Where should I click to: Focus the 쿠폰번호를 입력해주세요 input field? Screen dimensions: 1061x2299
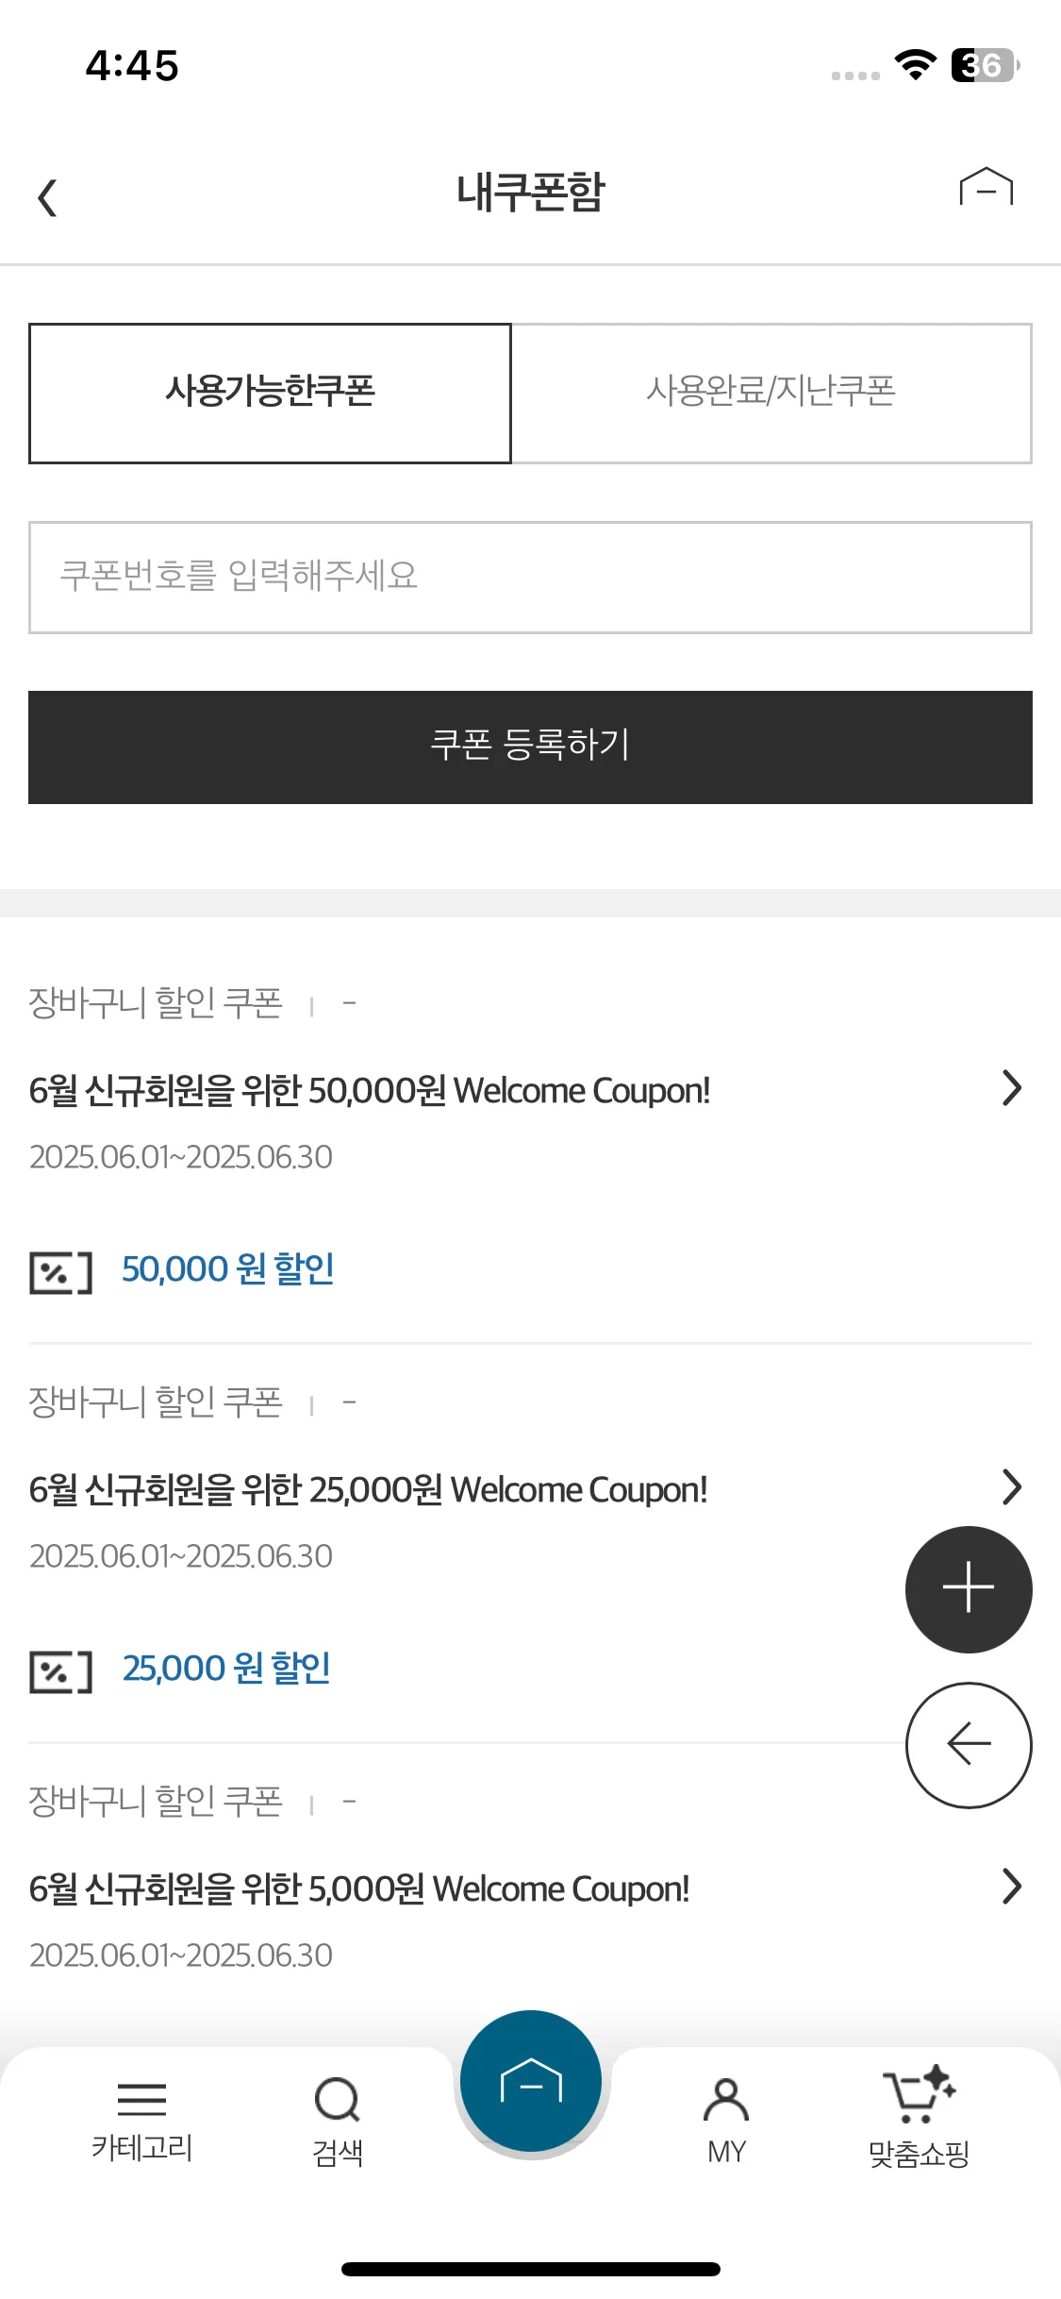coord(530,578)
